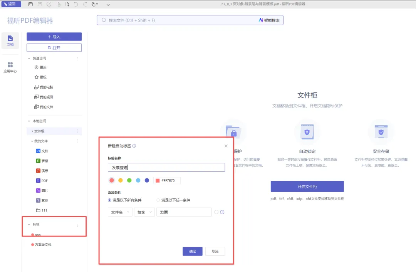Switch to the 文档 sidebar tab
The width and height of the screenshot is (416, 272).
(x=10, y=40)
